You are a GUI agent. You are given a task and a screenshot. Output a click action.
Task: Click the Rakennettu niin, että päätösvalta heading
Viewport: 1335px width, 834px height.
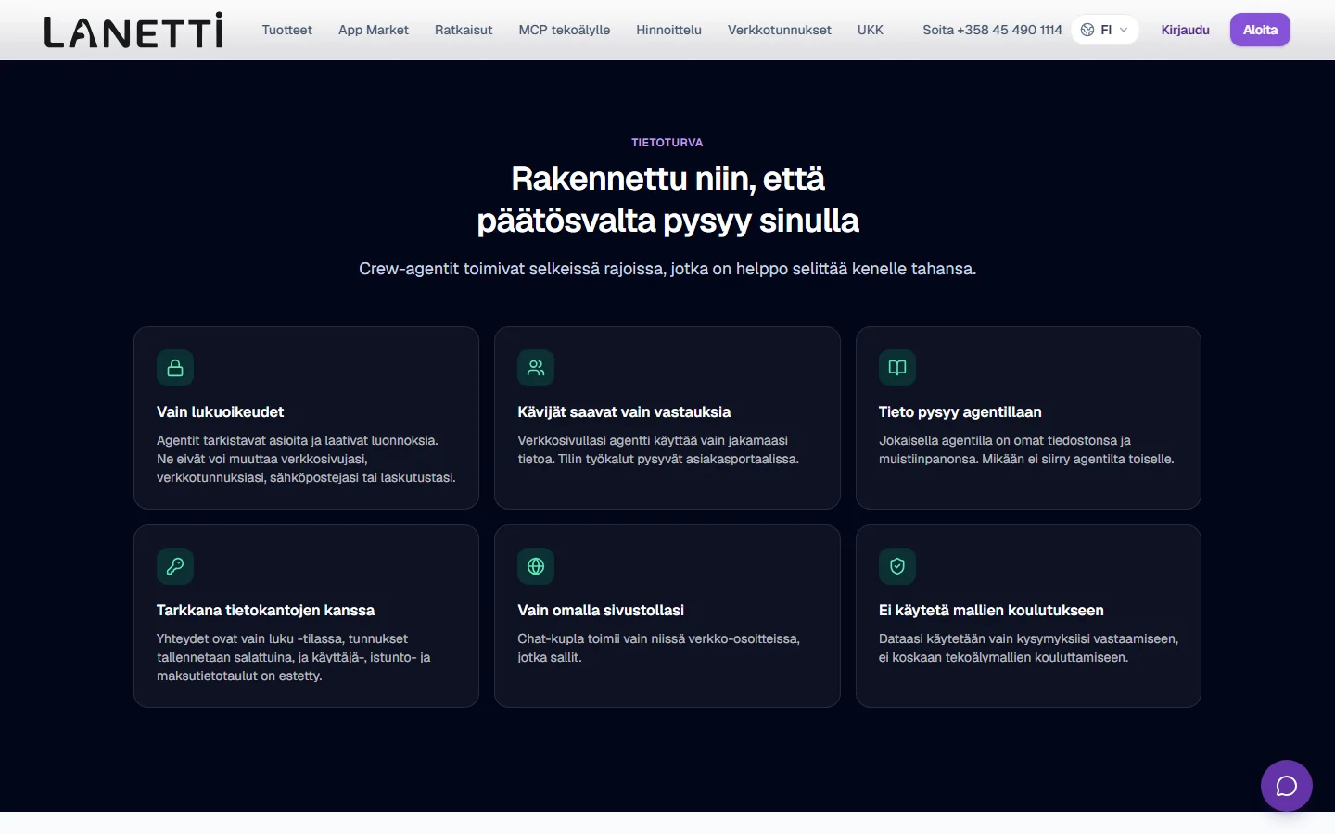click(667, 199)
